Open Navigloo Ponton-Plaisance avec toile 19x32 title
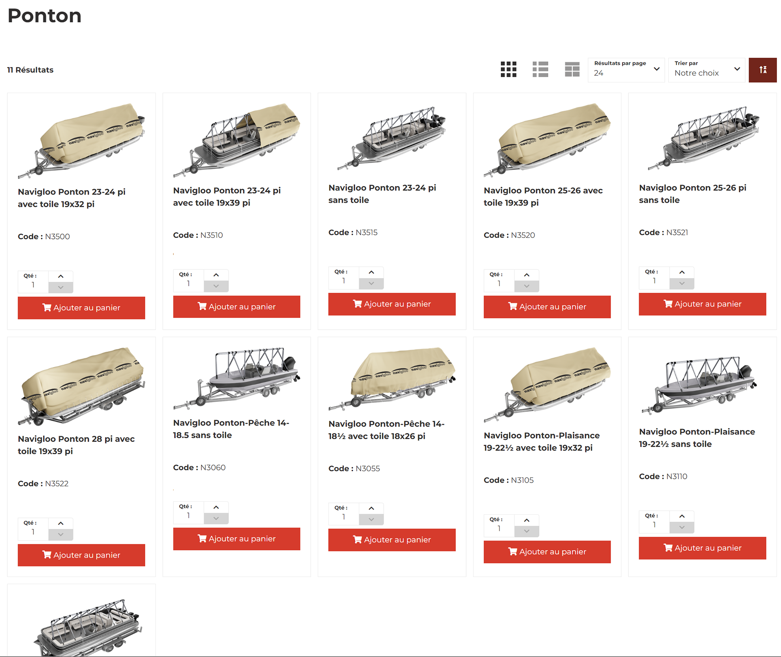Image resolution: width=781 pixels, height=657 pixels. [x=541, y=442]
